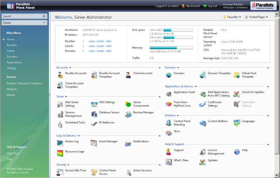Collapse the Security section
The width and height of the screenshot is (280, 178).
(160, 165)
